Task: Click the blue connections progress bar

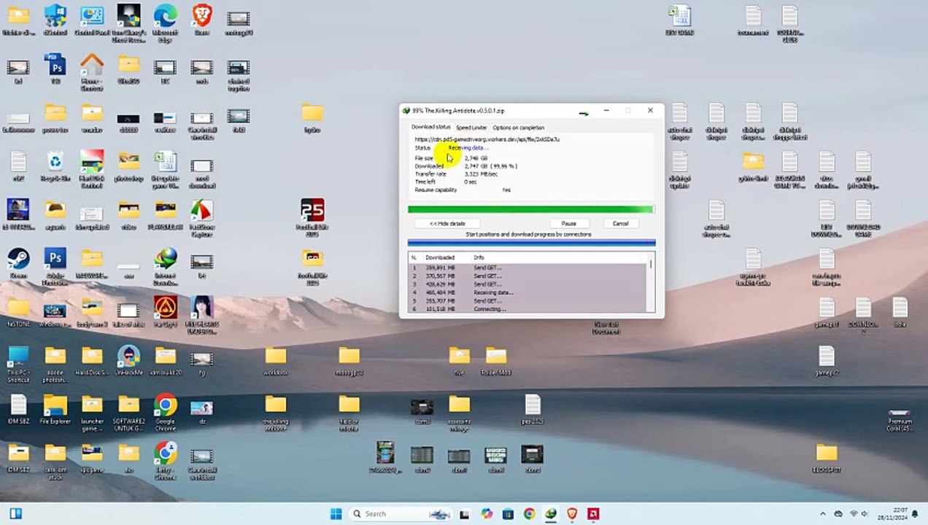Action: 531,243
